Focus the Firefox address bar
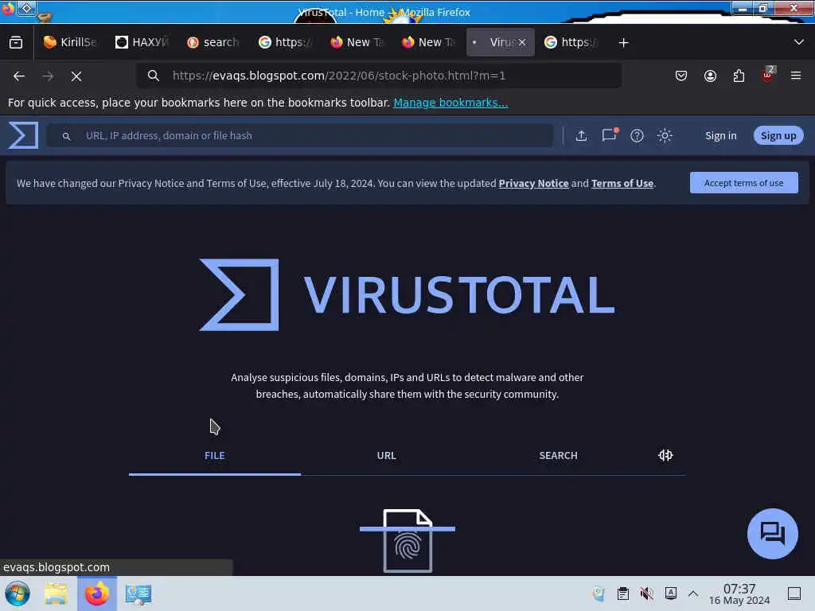Screen dimensions: 815x611 pos(378,76)
